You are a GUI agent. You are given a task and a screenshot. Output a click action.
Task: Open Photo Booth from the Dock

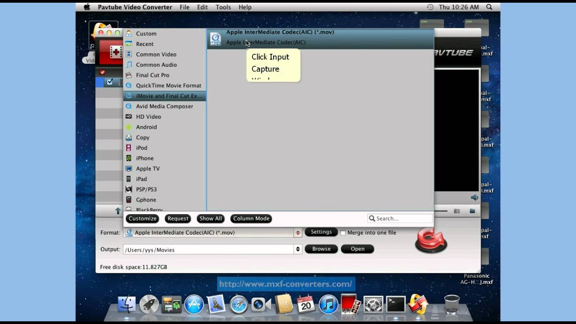click(x=351, y=304)
